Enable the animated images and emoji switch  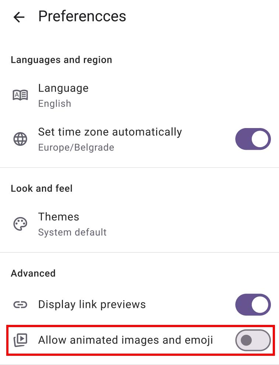click(x=253, y=340)
